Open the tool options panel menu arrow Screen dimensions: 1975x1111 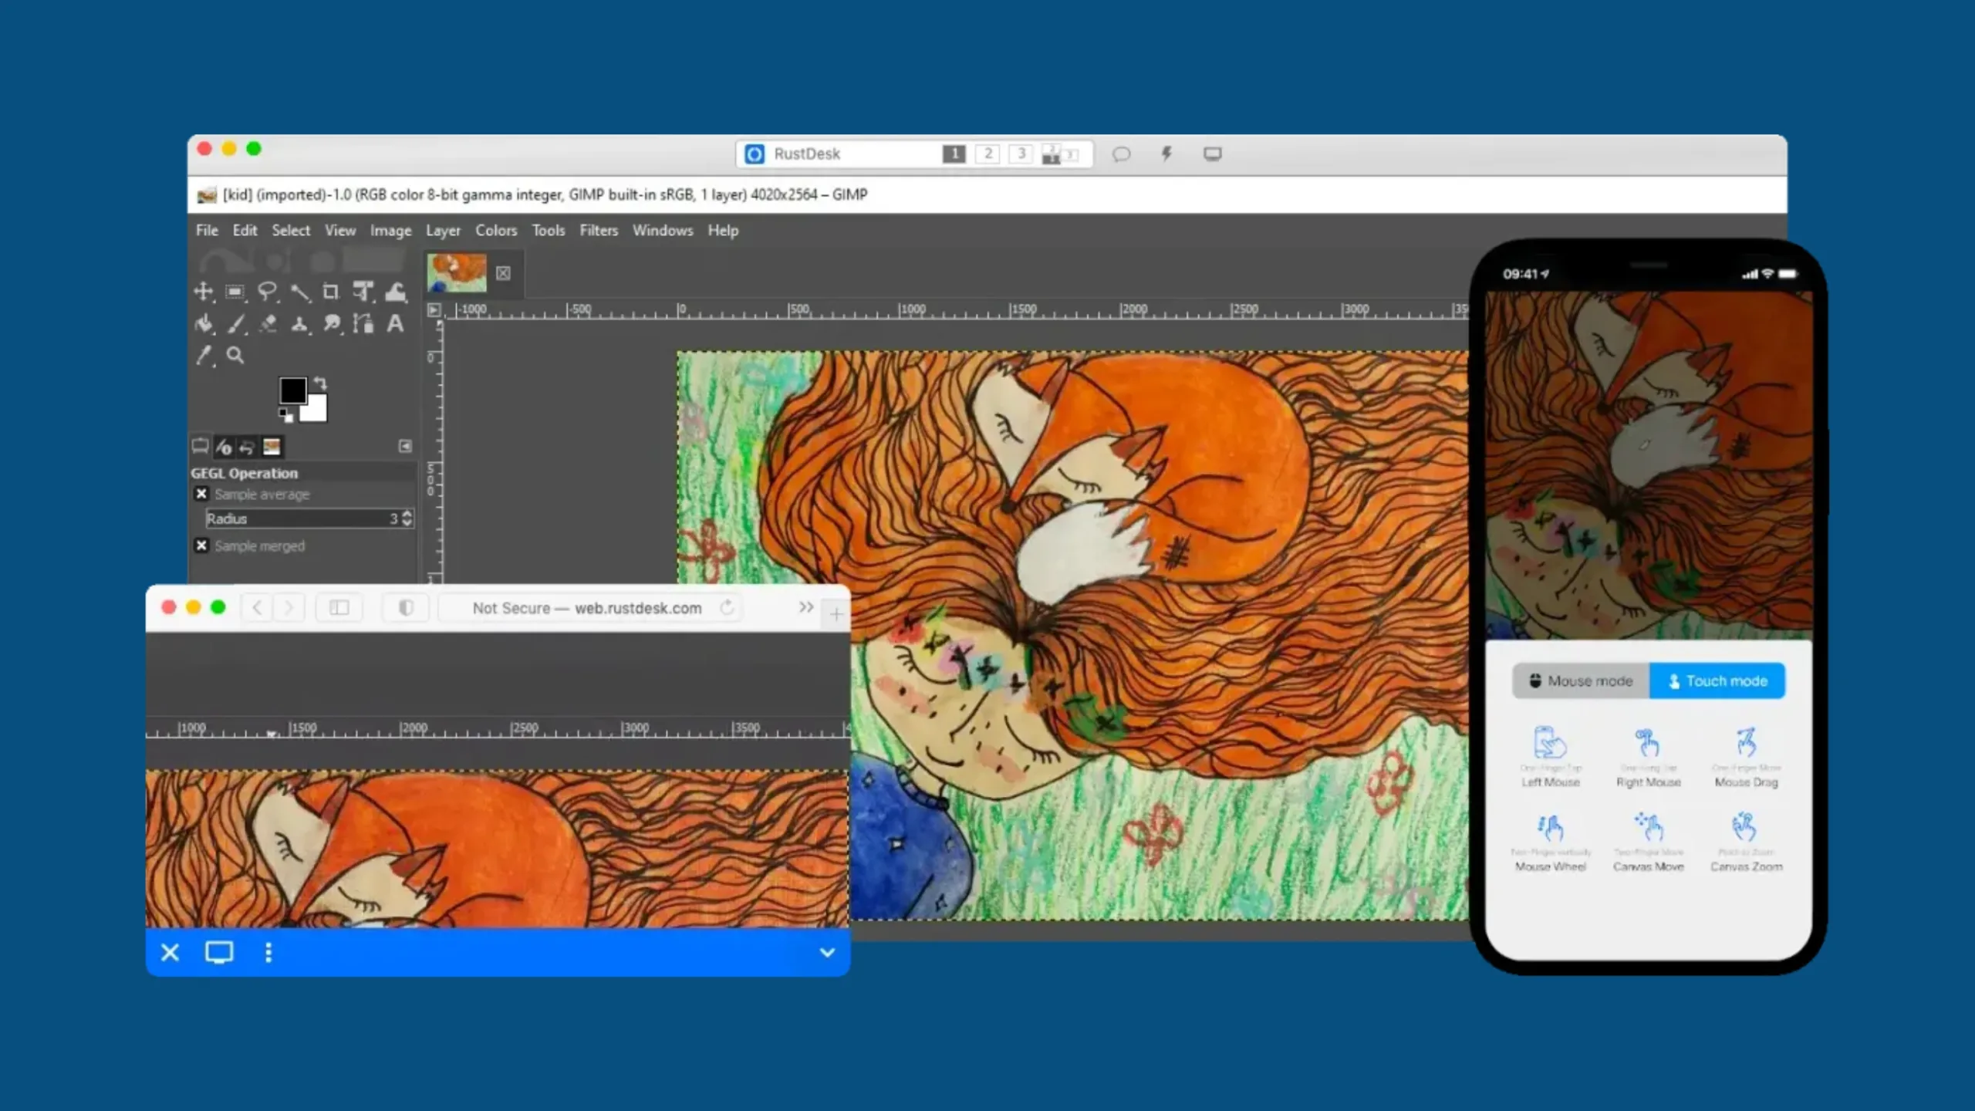[x=405, y=446]
